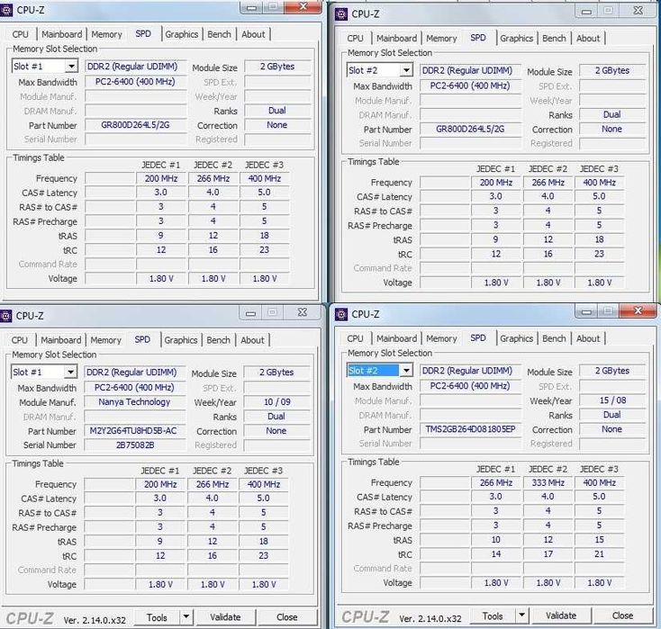661x629 pixels.
Task: Click Tools button in bottom-right window
Action: [493, 616]
